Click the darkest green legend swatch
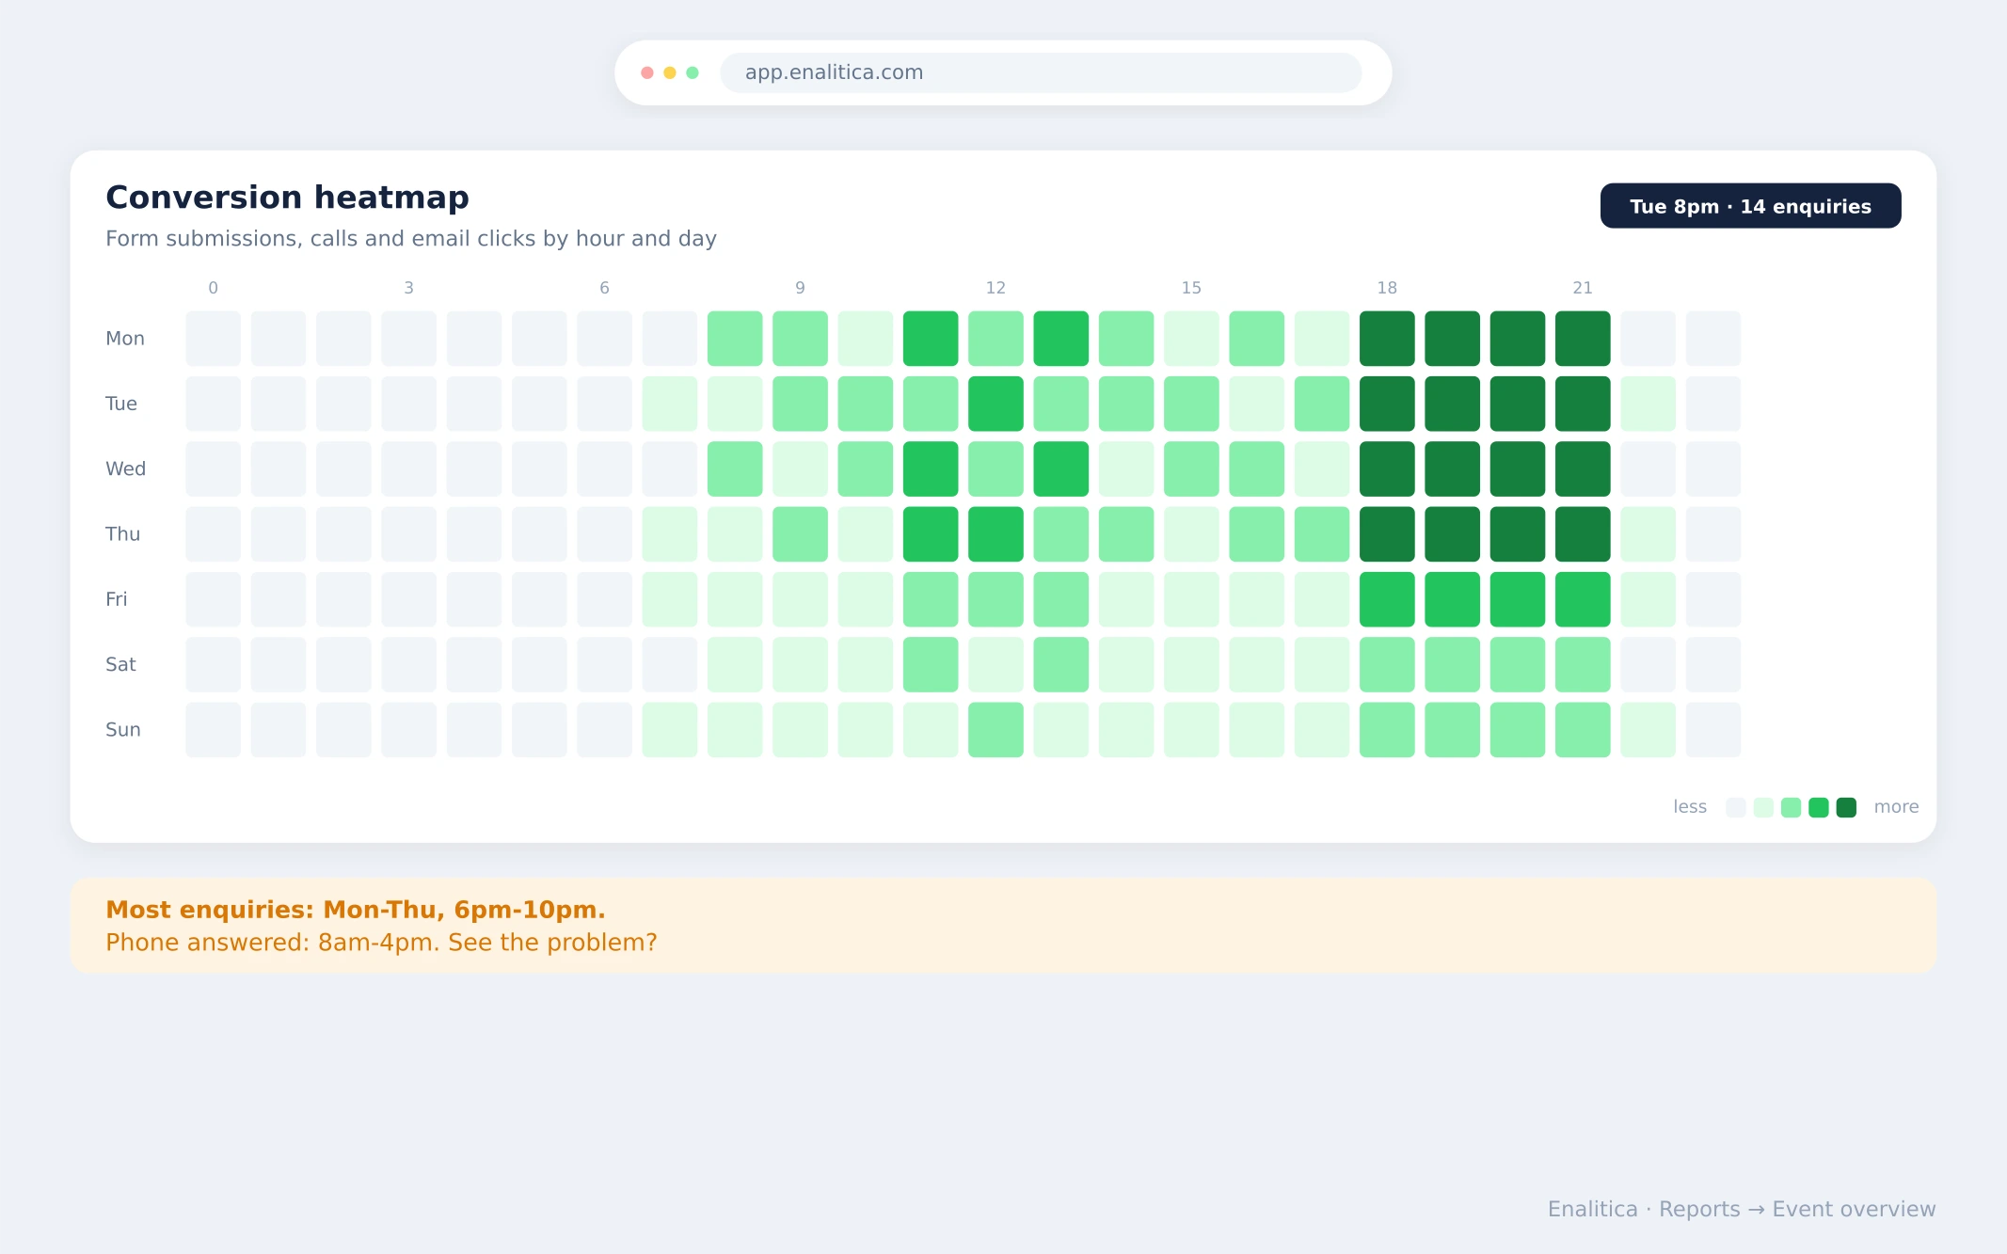 (1846, 807)
